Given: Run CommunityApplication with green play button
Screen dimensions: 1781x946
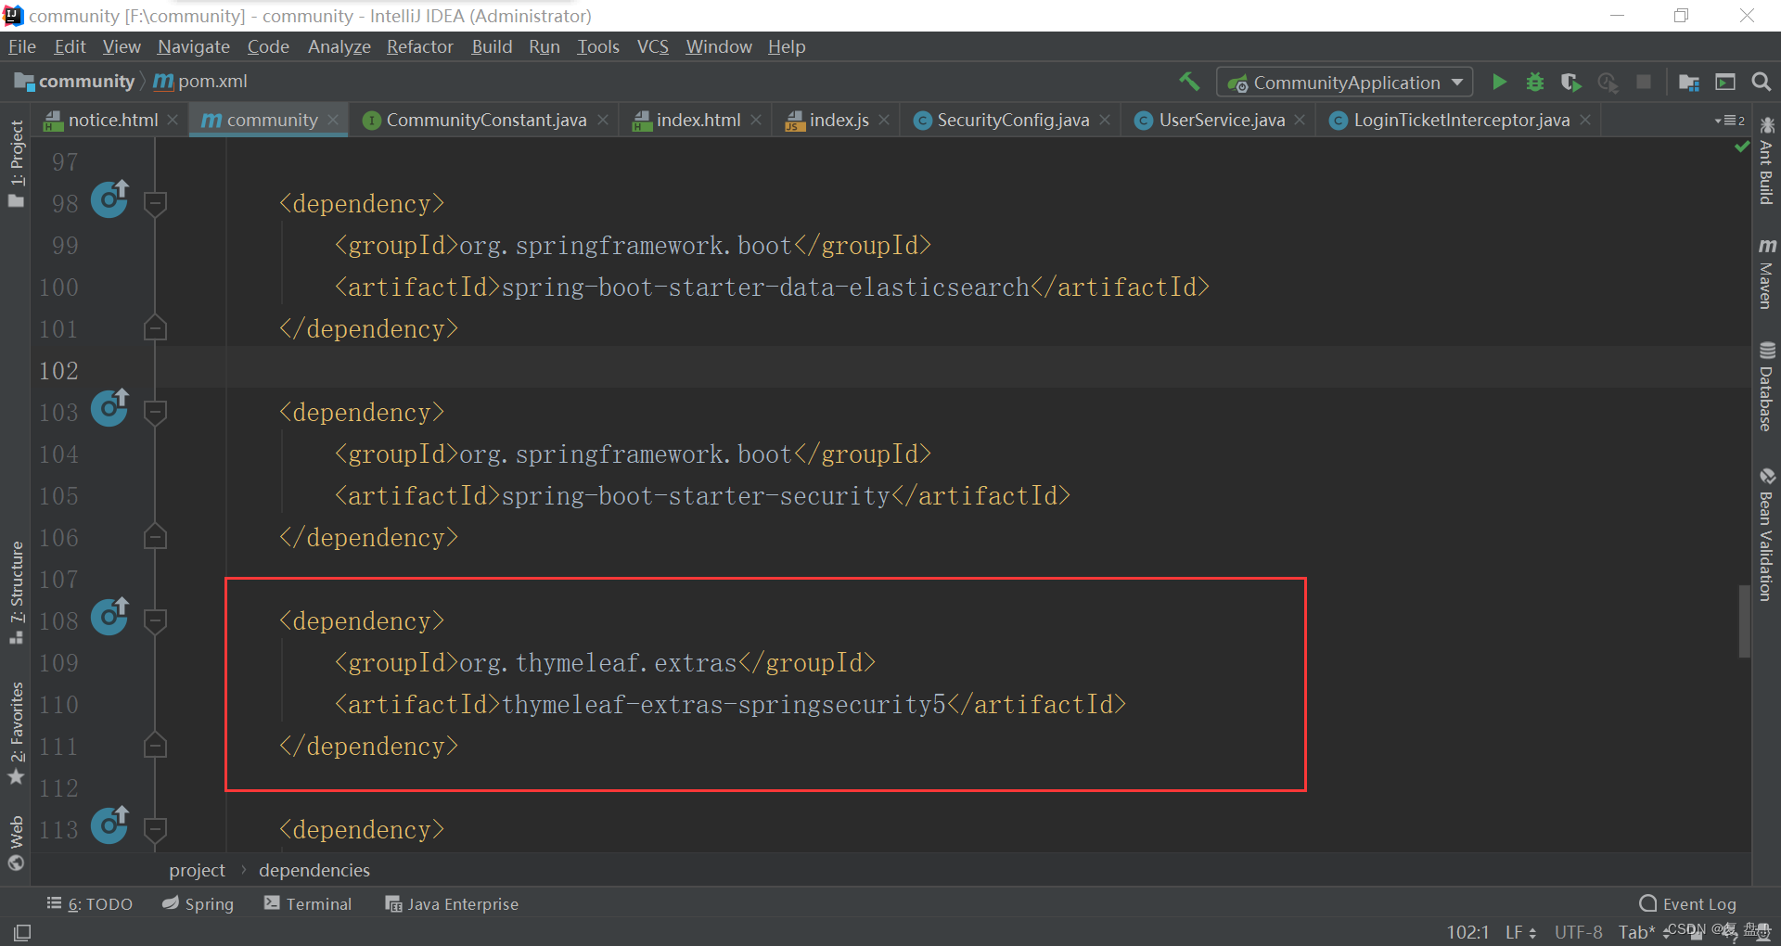Looking at the screenshot, I should [x=1499, y=82].
